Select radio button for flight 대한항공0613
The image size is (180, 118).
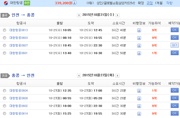pyautogui.click(x=5, y=30)
